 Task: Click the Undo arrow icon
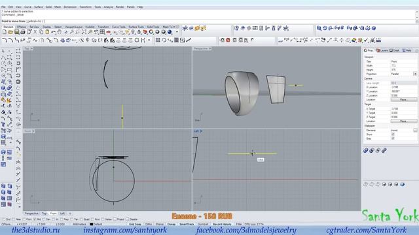click(x=54, y=32)
